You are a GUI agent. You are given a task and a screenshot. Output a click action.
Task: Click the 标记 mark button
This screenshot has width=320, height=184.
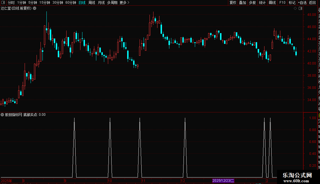pyautogui.click(x=292, y=3)
